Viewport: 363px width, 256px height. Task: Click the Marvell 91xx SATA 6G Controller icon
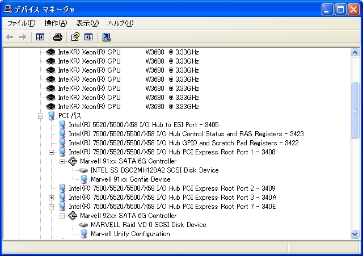[73, 161]
